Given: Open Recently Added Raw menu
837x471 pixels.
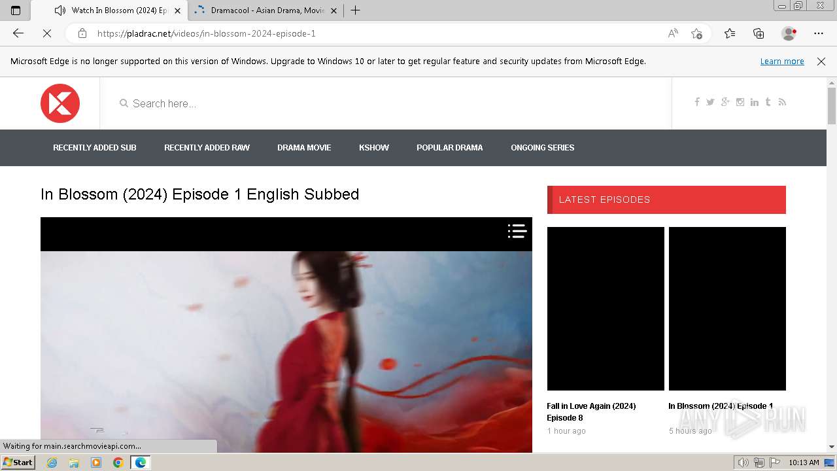Looking at the screenshot, I should click(207, 148).
